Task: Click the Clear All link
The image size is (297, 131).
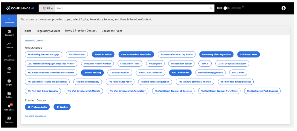Action: click(x=40, y=40)
